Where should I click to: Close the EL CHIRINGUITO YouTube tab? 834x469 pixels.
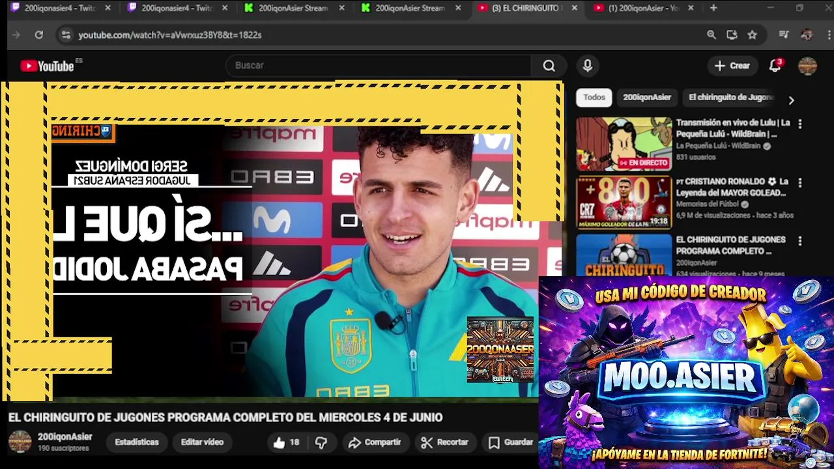click(574, 8)
